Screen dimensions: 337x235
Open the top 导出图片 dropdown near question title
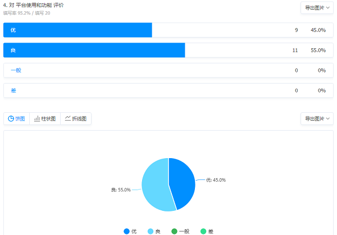coord(317,8)
